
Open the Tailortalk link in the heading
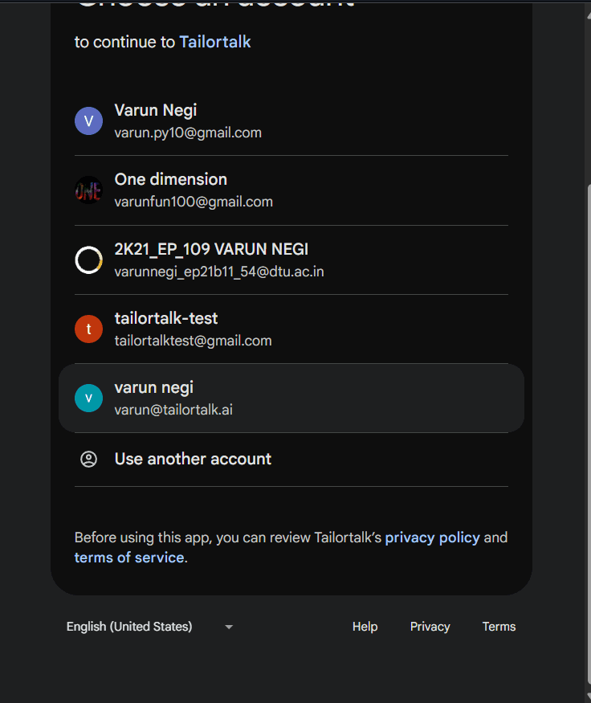pos(215,42)
